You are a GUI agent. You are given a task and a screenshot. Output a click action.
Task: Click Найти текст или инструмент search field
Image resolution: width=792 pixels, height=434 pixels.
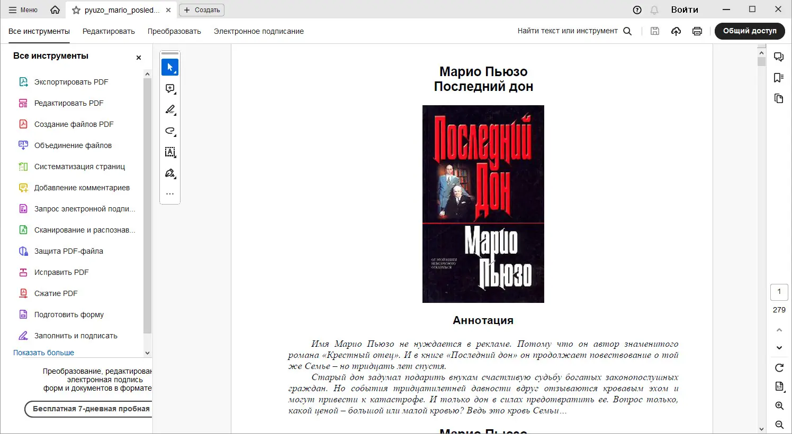568,31
